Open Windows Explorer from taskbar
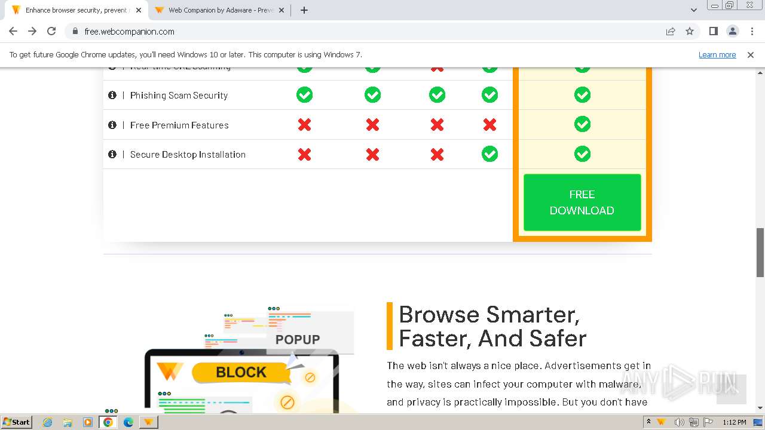 tap(68, 422)
